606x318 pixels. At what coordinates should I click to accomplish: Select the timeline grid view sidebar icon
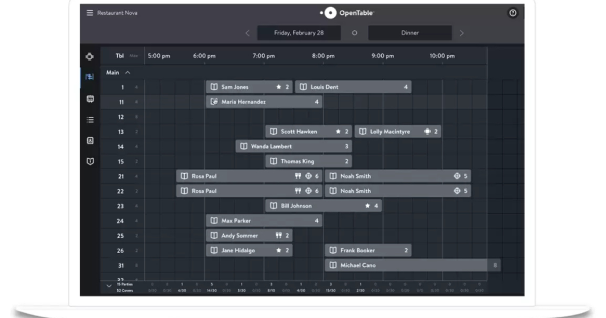point(90,77)
